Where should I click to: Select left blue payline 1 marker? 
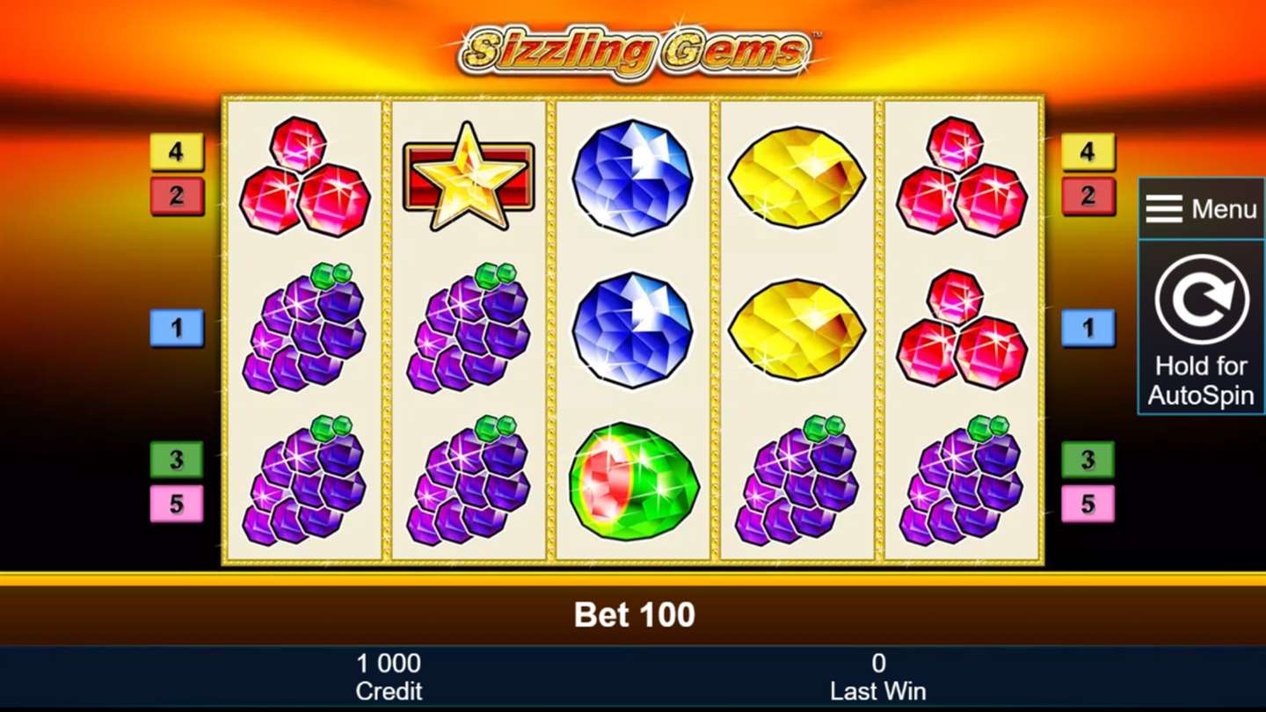click(x=177, y=328)
